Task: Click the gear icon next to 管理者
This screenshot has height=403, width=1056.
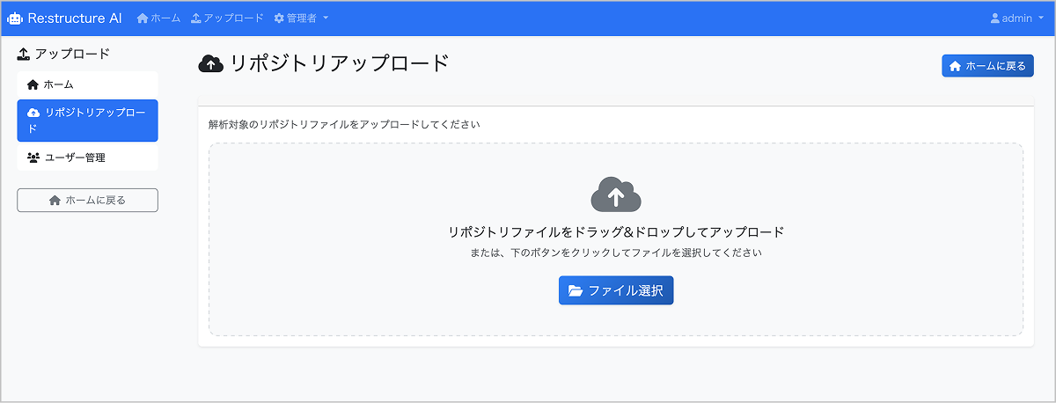Action: 279,18
